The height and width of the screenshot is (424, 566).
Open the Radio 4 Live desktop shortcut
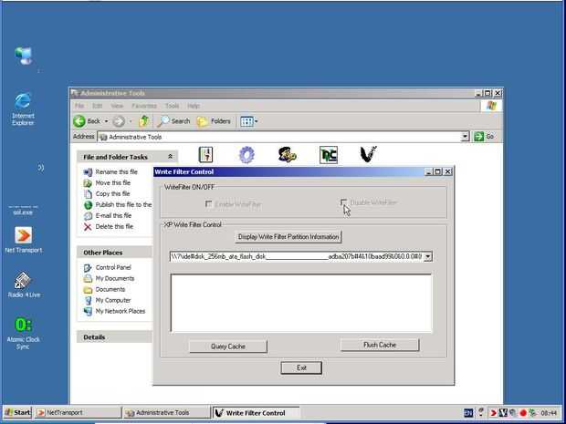24,284
